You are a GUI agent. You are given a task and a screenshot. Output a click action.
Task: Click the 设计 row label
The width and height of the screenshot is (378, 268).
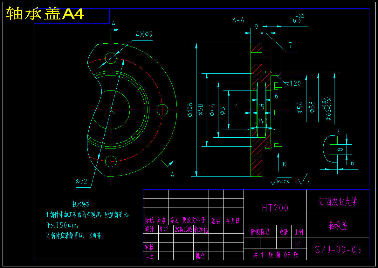149,229
